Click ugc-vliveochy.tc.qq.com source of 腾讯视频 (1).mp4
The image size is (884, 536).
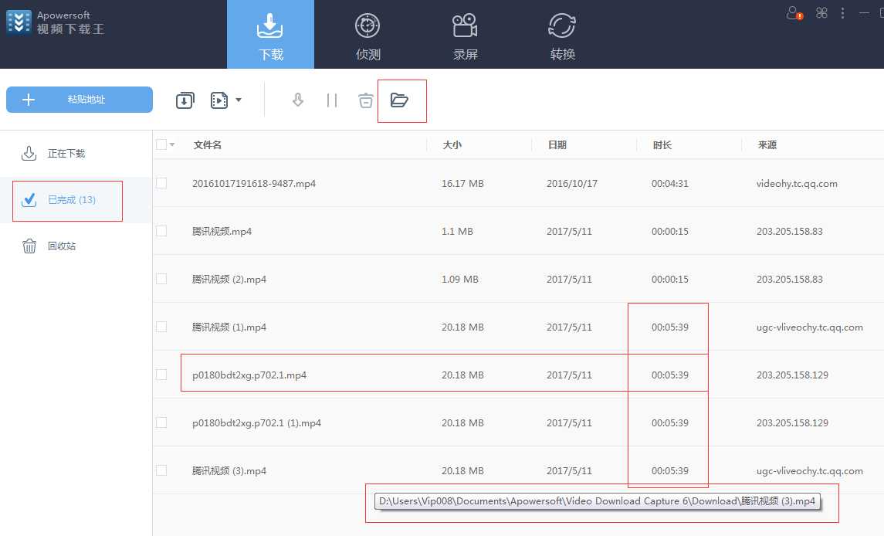(x=810, y=327)
